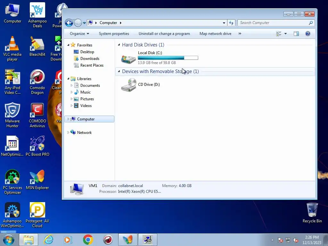Open the Malware Hunter desktop shortcut
The height and width of the screenshot is (246, 328).
12,115
